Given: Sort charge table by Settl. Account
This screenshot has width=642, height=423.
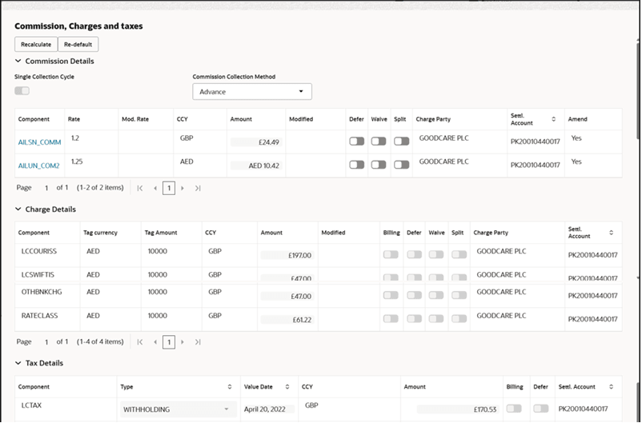Looking at the screenshot, I should click(611, 233).
